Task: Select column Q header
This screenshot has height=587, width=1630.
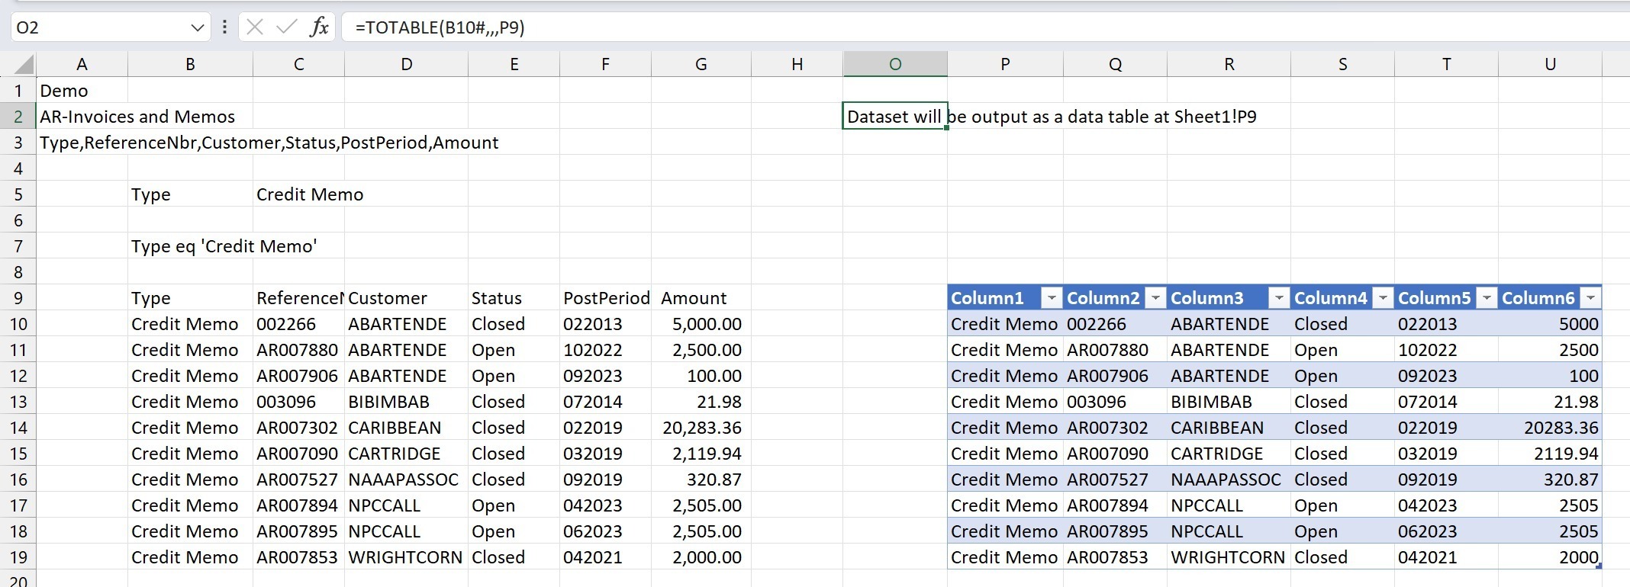Action: [1115, 64]
